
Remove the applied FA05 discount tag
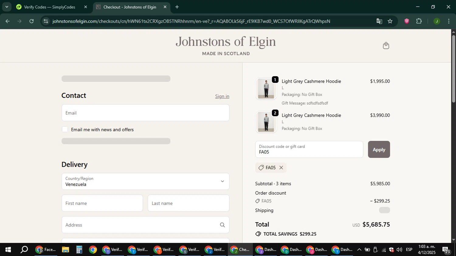281,168
